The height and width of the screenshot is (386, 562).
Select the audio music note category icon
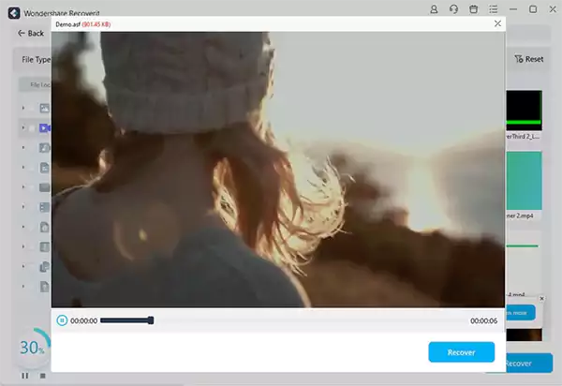(x=44, y=148)
